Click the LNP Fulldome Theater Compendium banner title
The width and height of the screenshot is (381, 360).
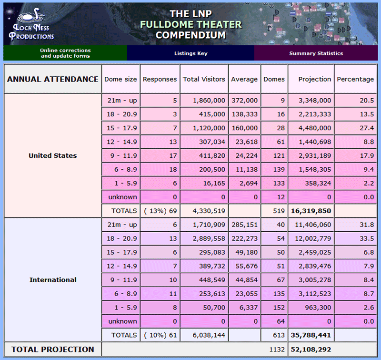(191, 24)
